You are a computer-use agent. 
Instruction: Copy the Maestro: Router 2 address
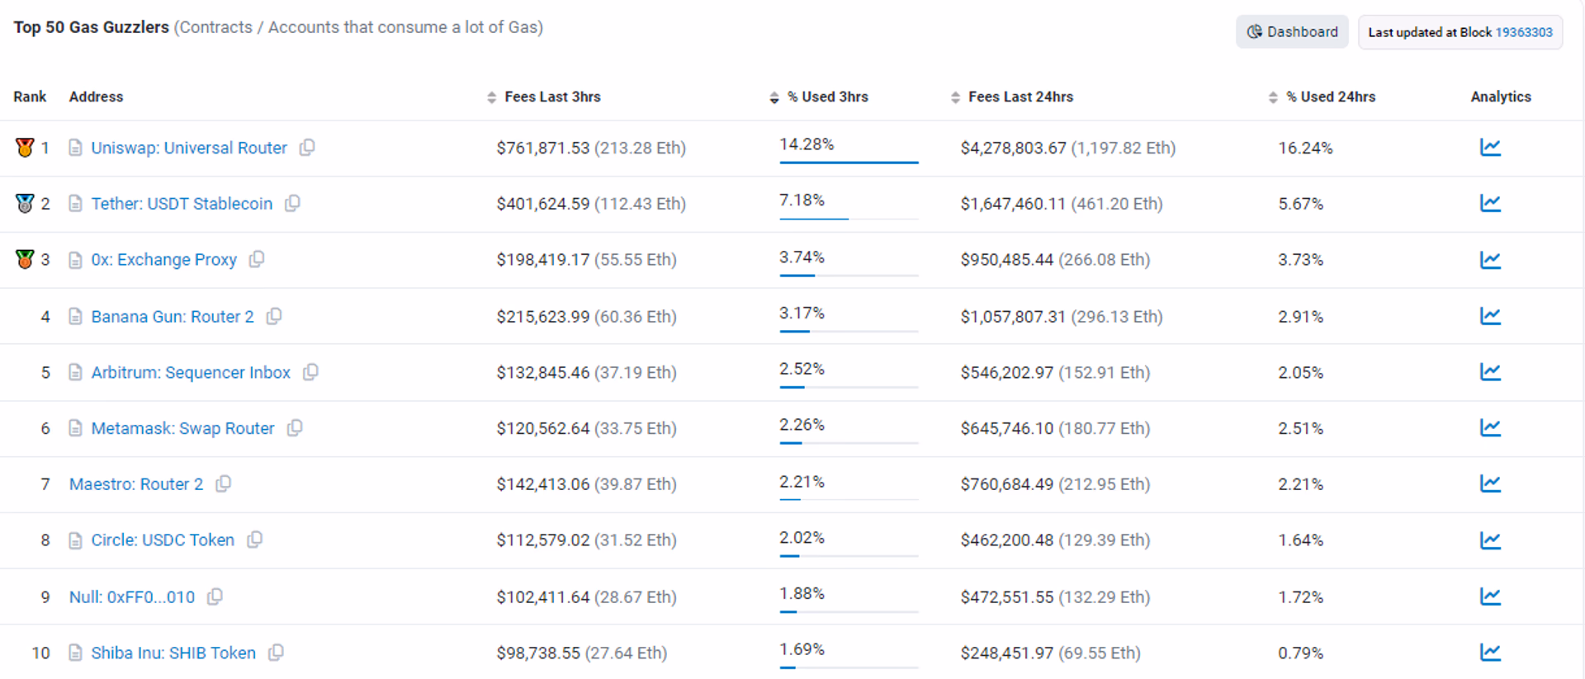tap(223, 484)
